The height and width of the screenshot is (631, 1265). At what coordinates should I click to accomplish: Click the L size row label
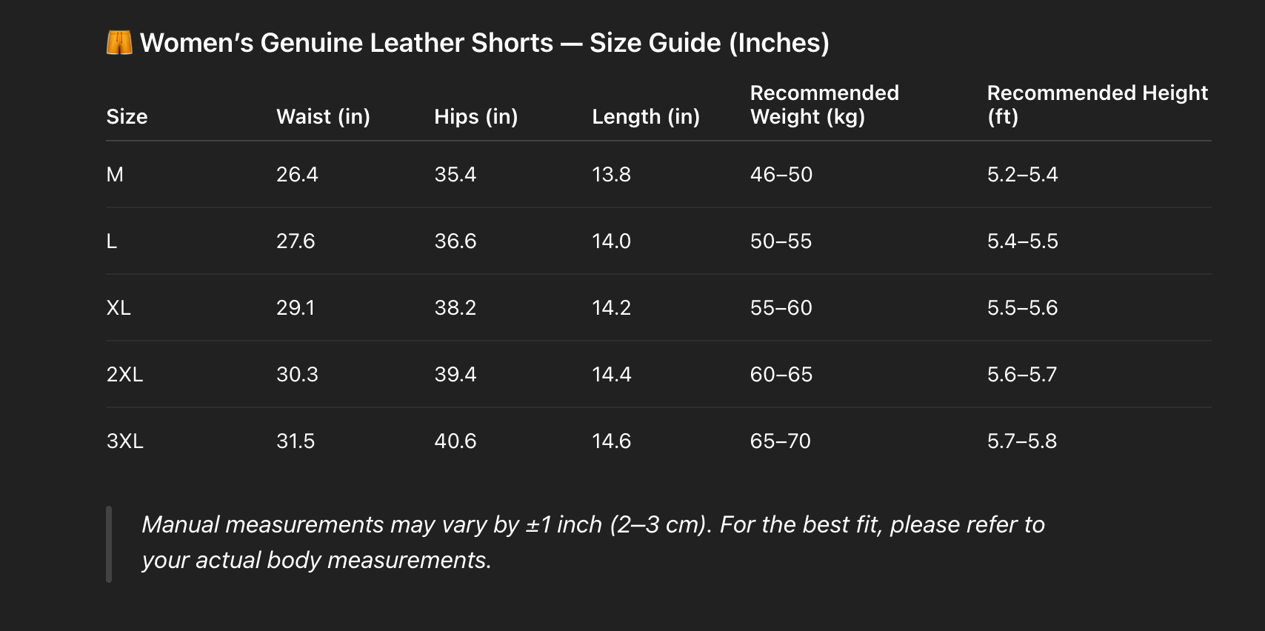112,241
